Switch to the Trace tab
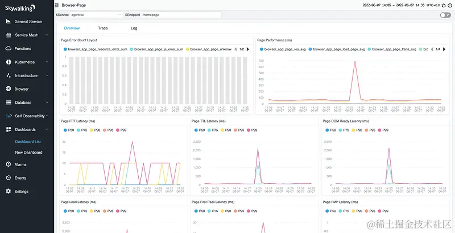This screenshot has height=233, width=455. (103, 28)
